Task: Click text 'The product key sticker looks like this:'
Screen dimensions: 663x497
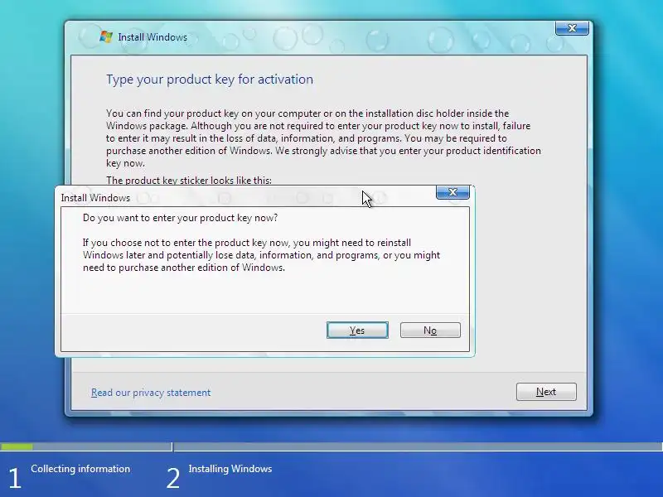Action: (x=189, y=181)
